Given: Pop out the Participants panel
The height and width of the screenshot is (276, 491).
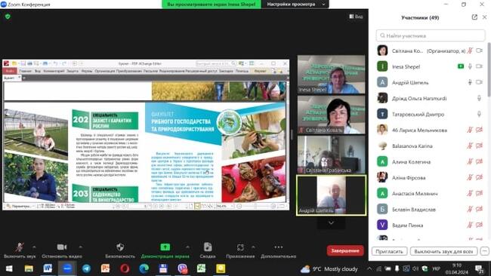Looking at the screenshot, I should (474, 17).
